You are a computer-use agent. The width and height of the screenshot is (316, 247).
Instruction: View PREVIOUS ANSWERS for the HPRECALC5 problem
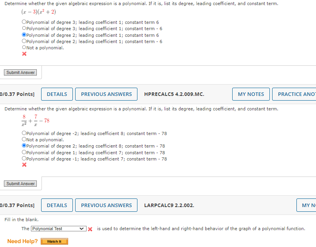(106, 94)
